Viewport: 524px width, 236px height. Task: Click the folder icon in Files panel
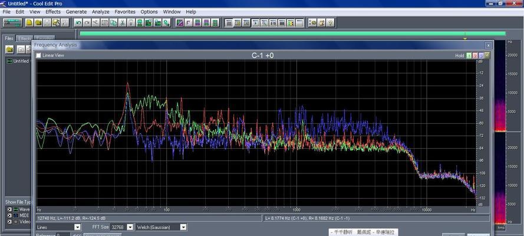click(9, 49)
